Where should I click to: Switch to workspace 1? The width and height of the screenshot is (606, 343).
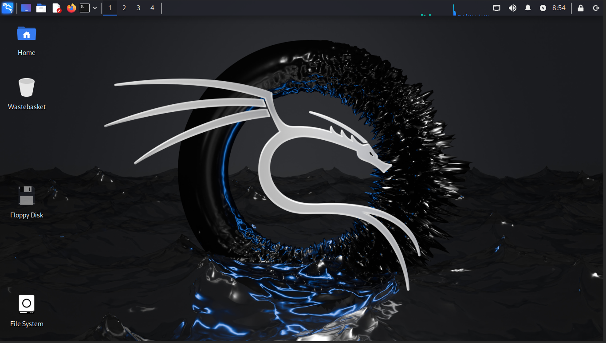click(110, 8)
